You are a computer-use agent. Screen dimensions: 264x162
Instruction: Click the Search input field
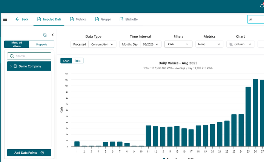(x=29, y=56)
